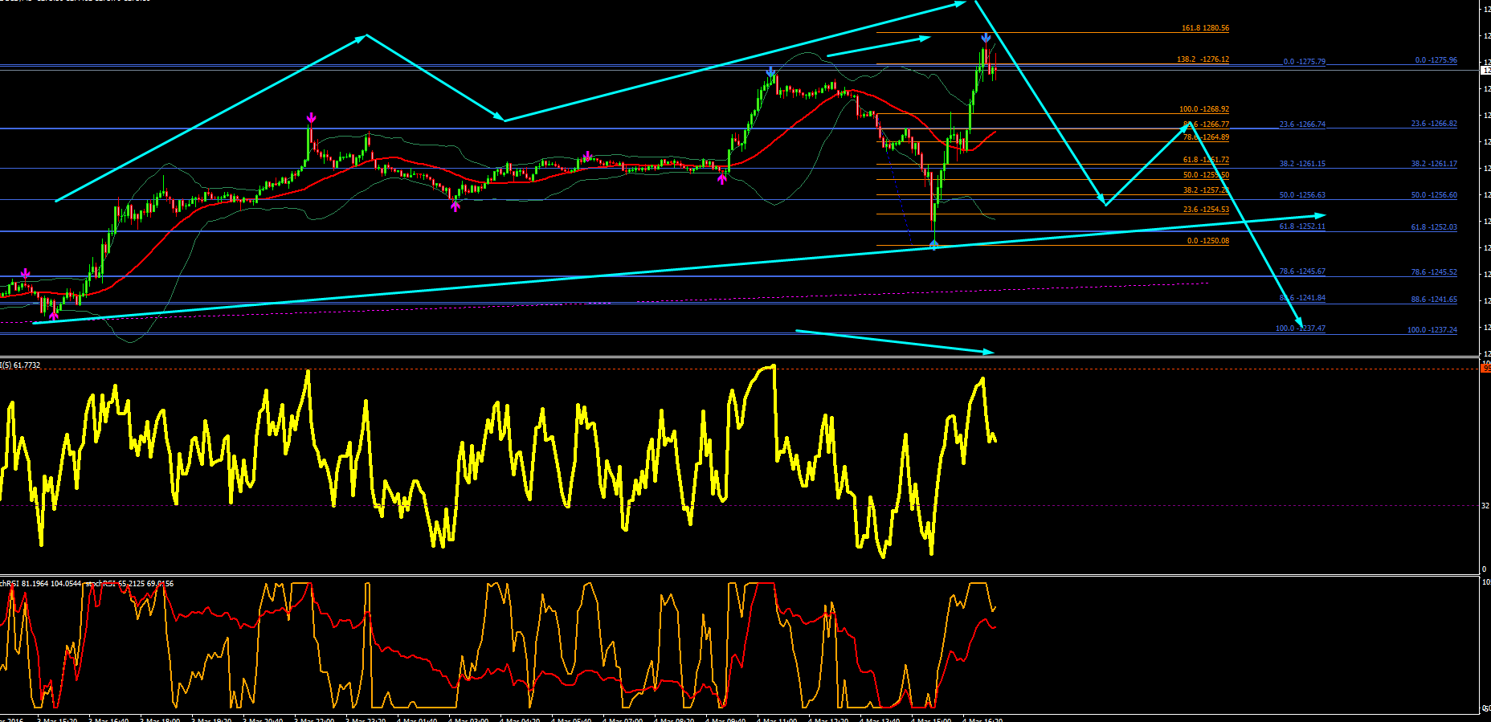This screenshot has height=722, width=1491.
Task: Click the blue retracement label 61.8 -1252.11
Action: [x=1302, y=226]
